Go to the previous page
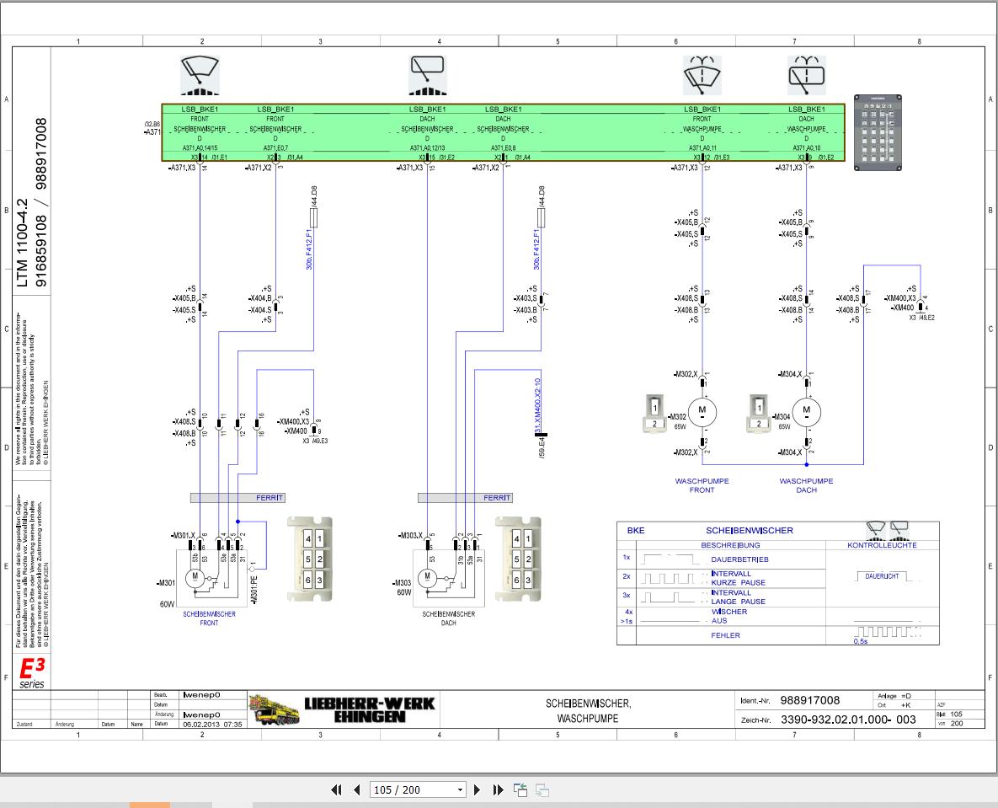Image resolution: width=998 pixels, height=808 pixels. coord(356,790)
